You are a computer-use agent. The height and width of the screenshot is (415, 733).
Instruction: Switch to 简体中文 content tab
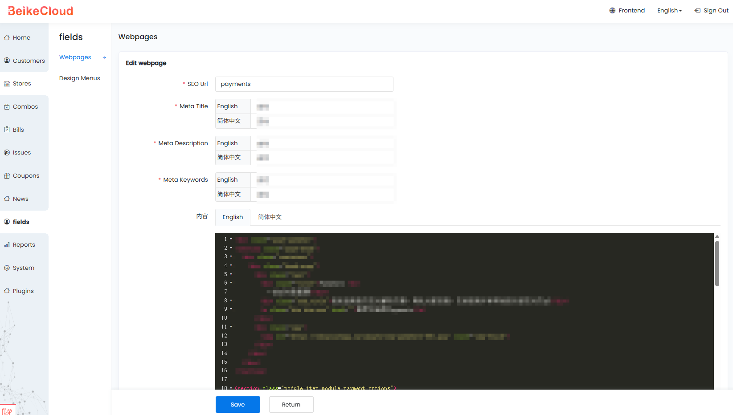coord(270,217)
